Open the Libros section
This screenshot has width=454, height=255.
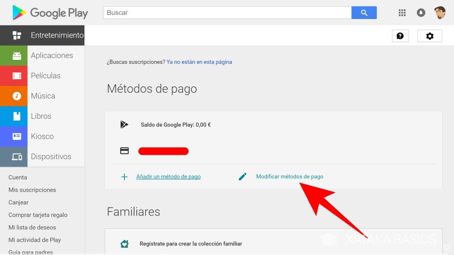41,116
